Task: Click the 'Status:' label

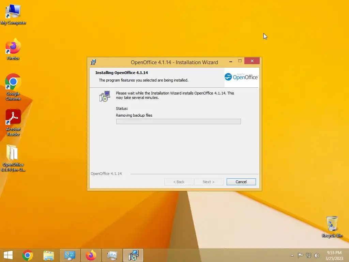Action: pyautogui.click(x=122, y=108)
